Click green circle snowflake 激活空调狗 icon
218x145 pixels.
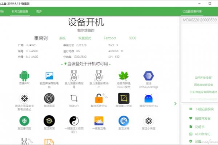(x=24, y=121)
